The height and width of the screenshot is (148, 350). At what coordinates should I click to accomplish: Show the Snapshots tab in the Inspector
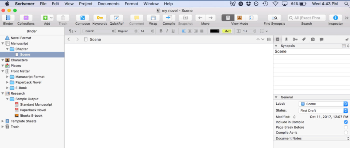click(313, 39)
